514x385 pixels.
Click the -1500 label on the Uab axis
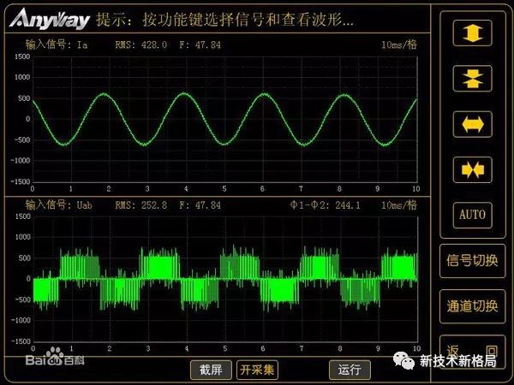[x=21, y=341]
